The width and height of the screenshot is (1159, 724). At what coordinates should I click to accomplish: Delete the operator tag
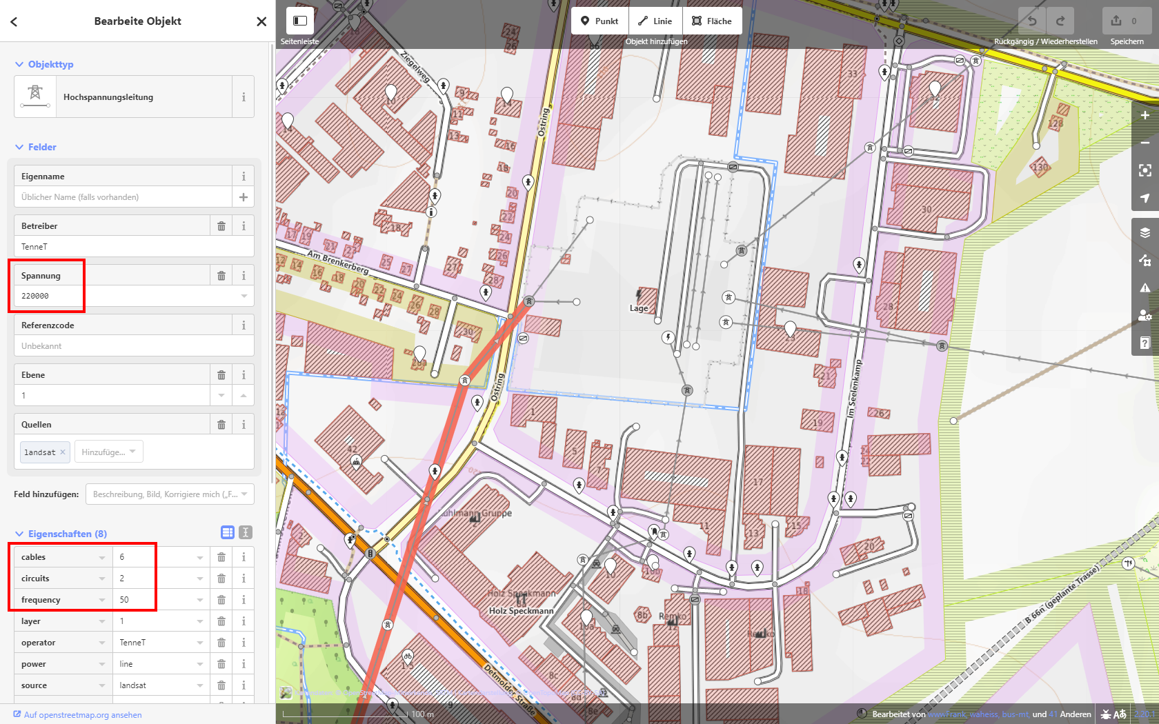[x=221, y=643]
